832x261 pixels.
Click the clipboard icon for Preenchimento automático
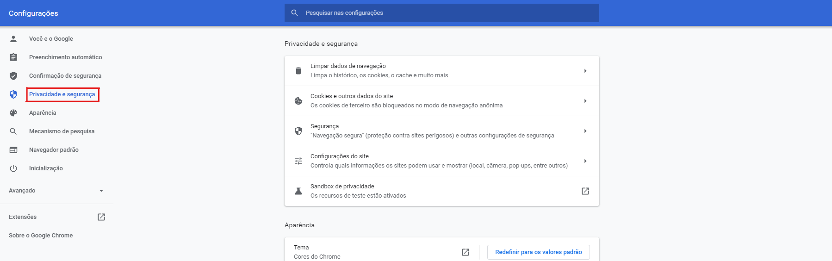[13, 57]
